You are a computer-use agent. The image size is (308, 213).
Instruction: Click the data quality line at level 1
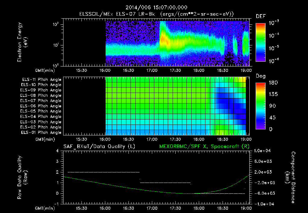(165, 183)
